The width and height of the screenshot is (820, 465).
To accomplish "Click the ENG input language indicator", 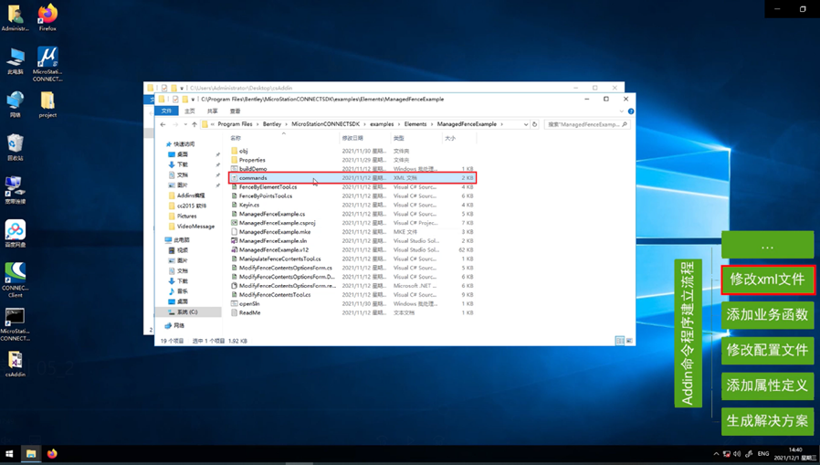I will 763,453.
